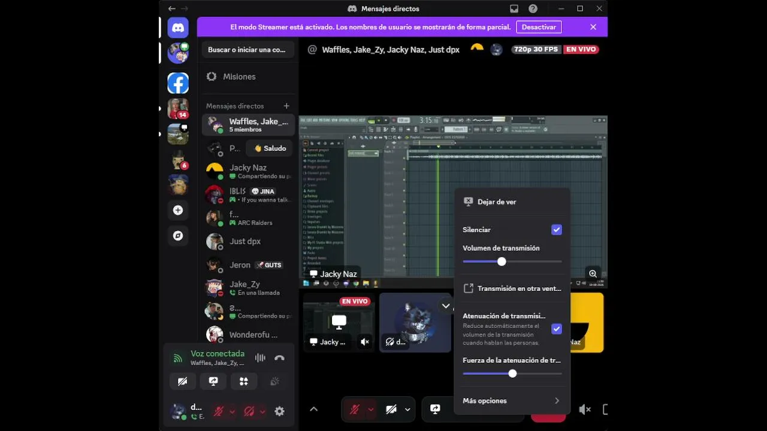Click Voz conectada status text

point(218,354)
